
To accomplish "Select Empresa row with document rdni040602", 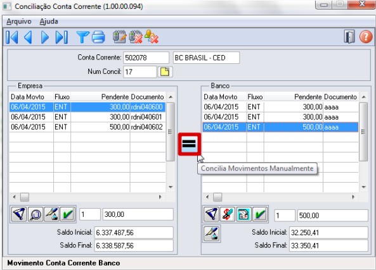I will pos(88,127).
